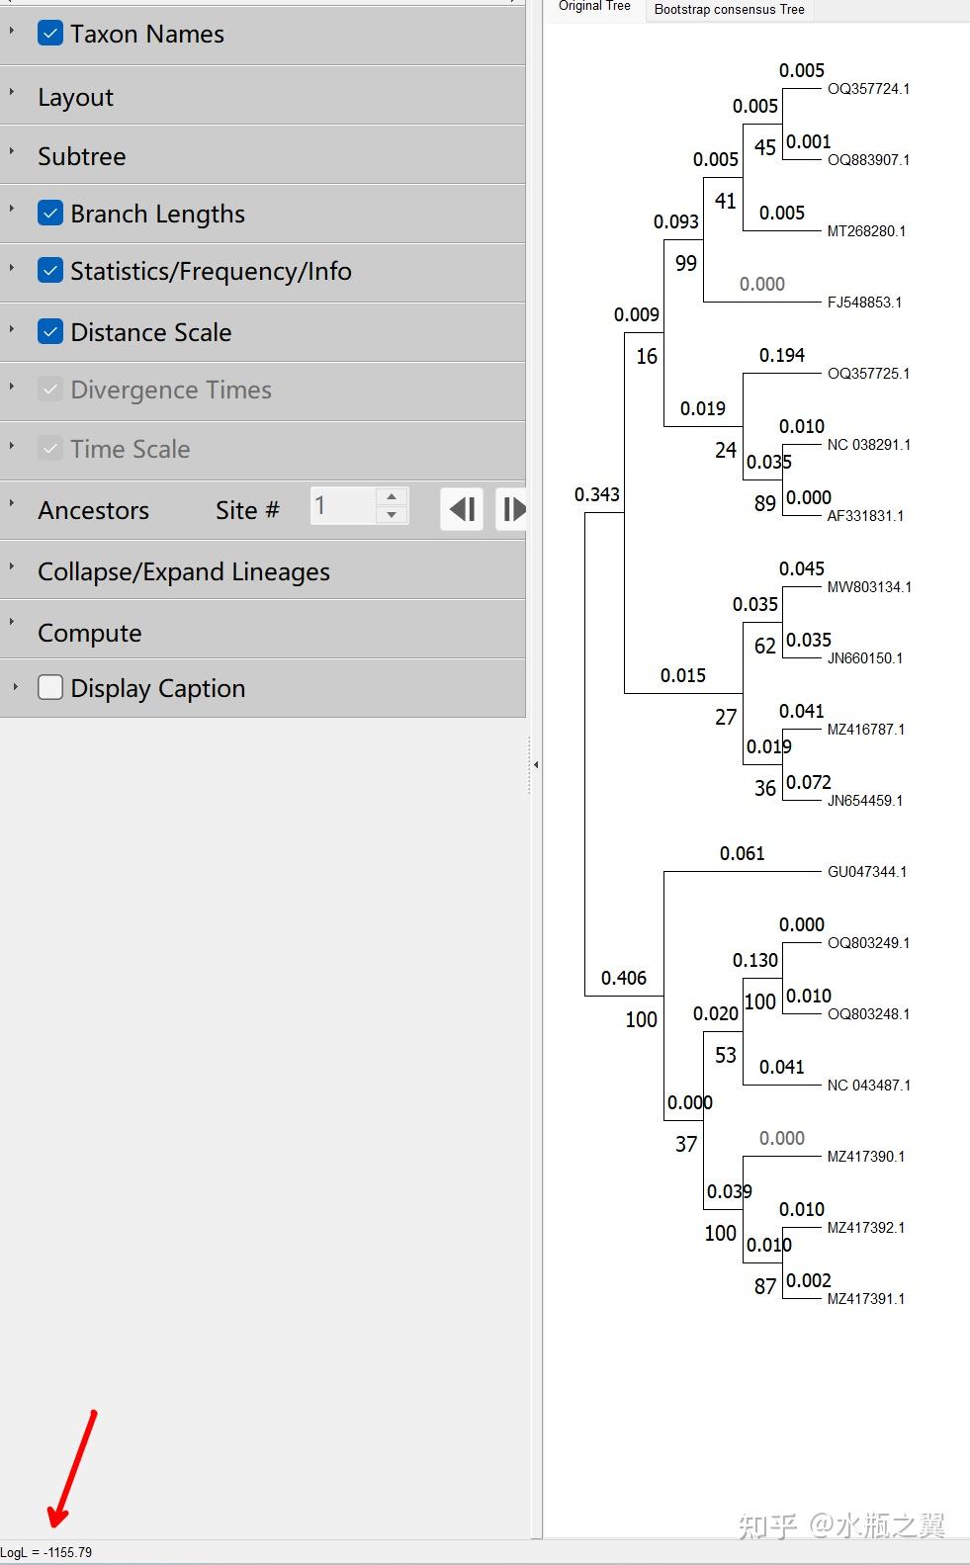The width and height of the screenshot is (970, 1565).
Task: Decrease Site # stepper value
Action: (x=393, y=515)
